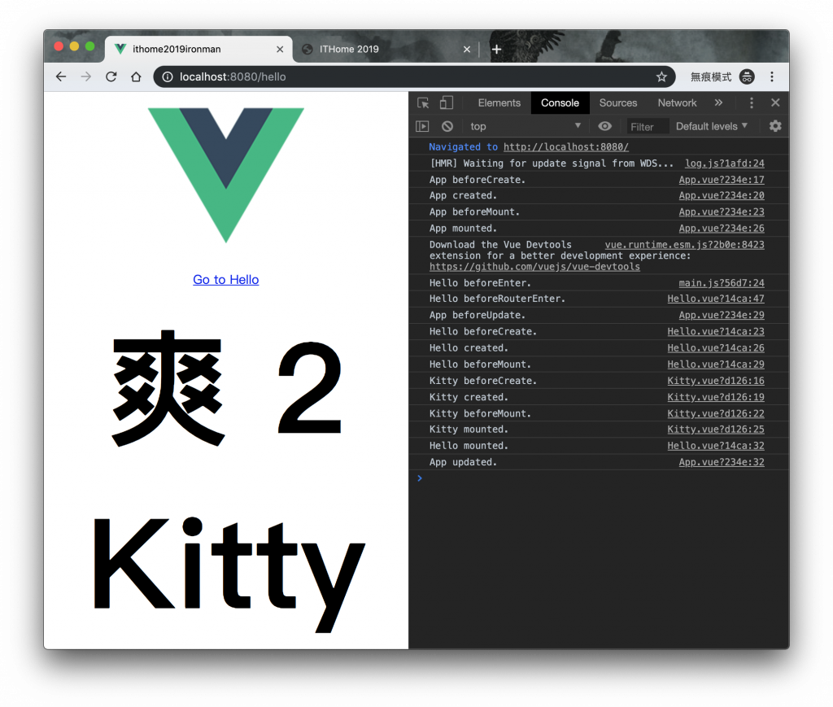Image resolution: width=833 pixels, height=707 pixels.
Task: Close the ithome2019ironman tab
Action: point(280,50)
